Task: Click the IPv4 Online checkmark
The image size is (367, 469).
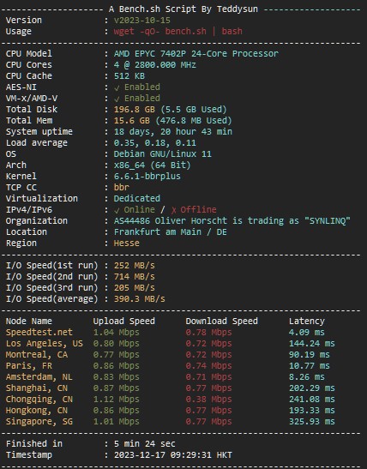Action: 117,210
